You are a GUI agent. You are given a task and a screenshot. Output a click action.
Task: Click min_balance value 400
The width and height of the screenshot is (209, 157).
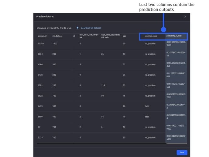point(54,117)
